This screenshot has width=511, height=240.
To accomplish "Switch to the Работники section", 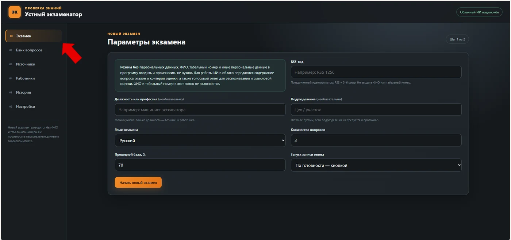I will (x=34, y=78).
